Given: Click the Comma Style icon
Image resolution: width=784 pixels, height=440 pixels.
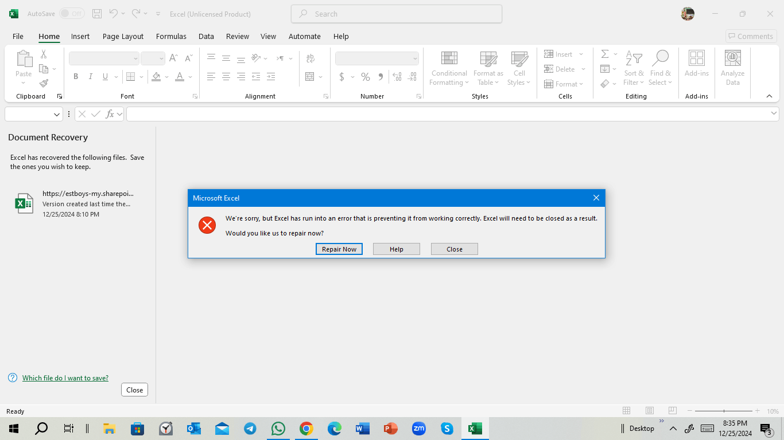Looking at the screenshot, I should point(381,77).
